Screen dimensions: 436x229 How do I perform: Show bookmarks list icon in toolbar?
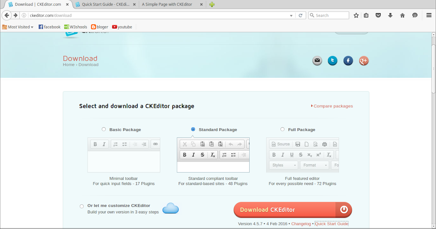[366, 15]
